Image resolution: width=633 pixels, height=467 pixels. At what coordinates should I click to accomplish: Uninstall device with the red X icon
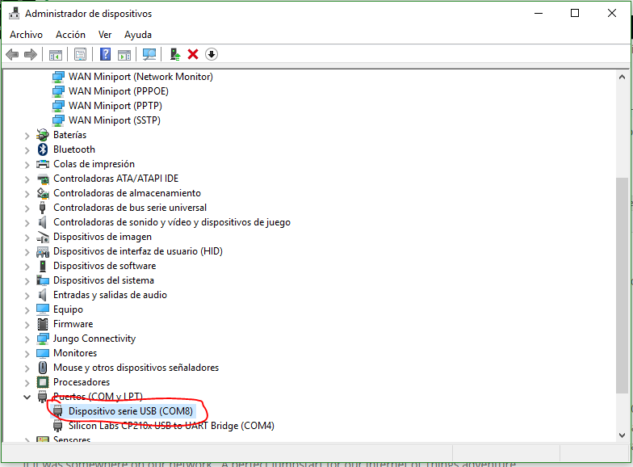click(193, 54)
